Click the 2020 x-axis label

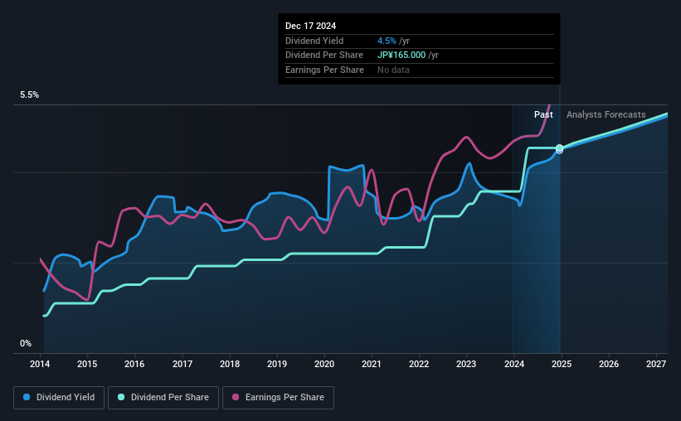(x=324, y=364)
